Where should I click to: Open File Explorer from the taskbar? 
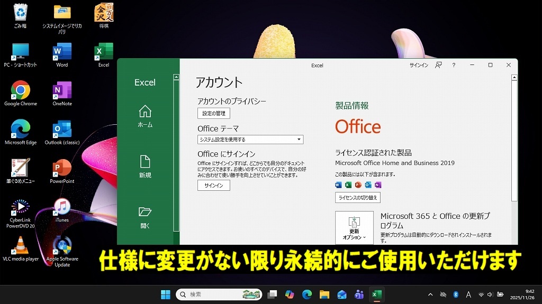pyautogui.click(x=324, y=294)
